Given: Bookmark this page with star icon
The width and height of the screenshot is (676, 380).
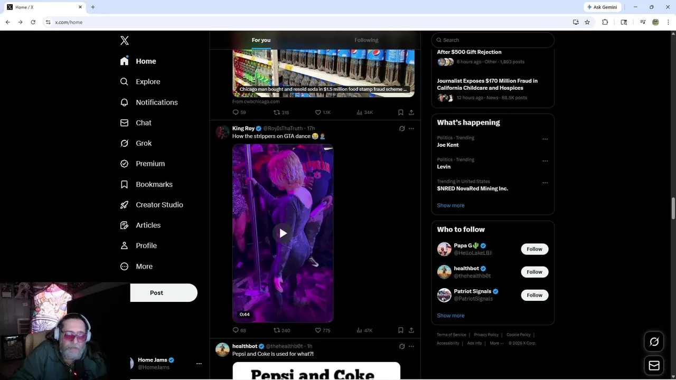Looking at the screenshot, I should tap(587, 22).
